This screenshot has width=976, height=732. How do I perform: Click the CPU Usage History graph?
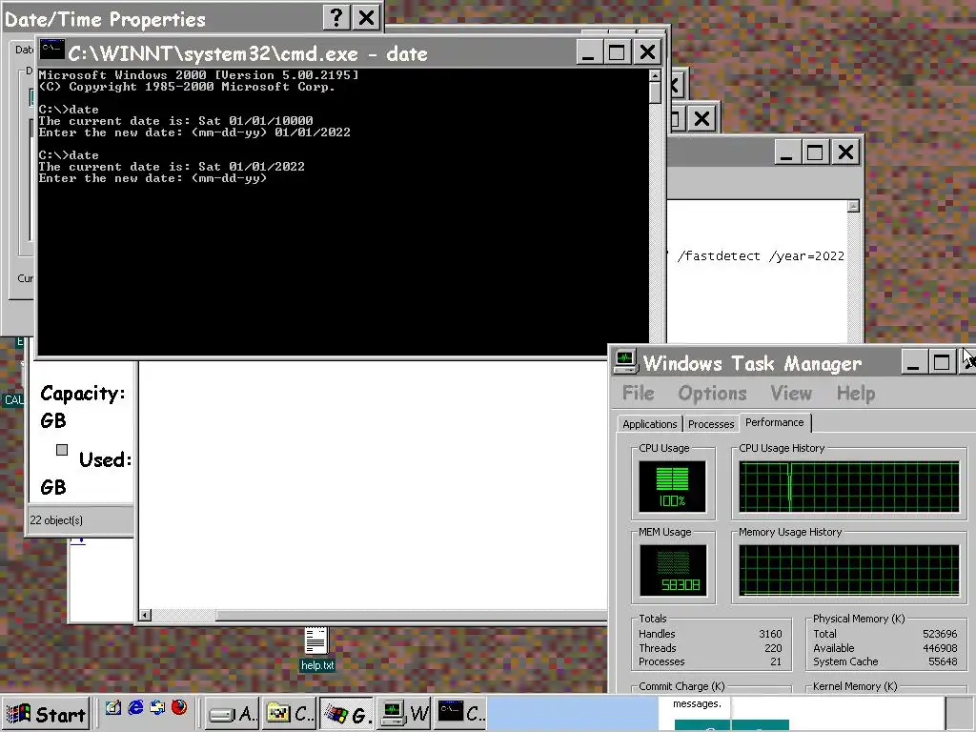(849, 486)
